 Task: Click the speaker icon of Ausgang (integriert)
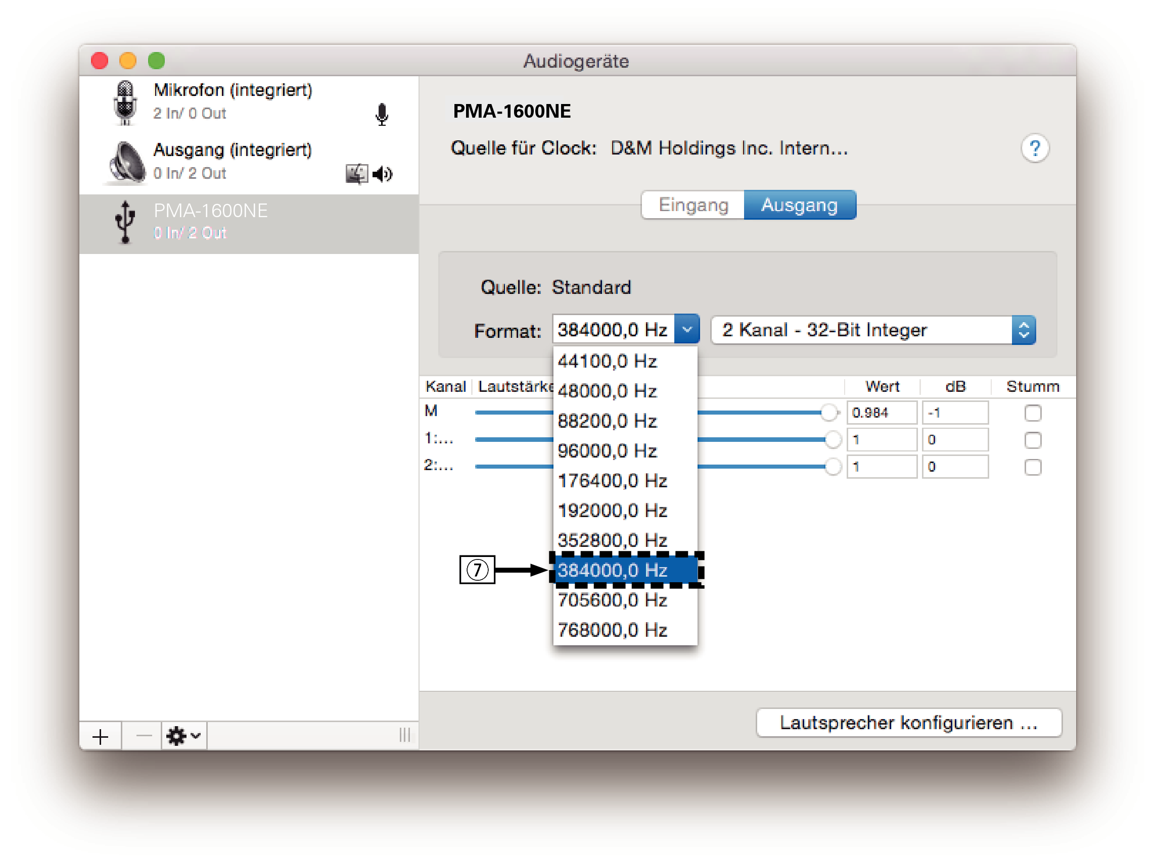[x=127, y=162]
